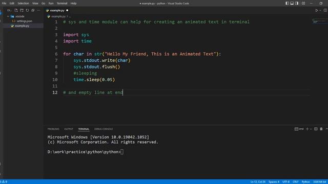The width and height of the screenshot is (328, 184).
Task: Refresh the Explorer file tree
Action: (27, 10)
